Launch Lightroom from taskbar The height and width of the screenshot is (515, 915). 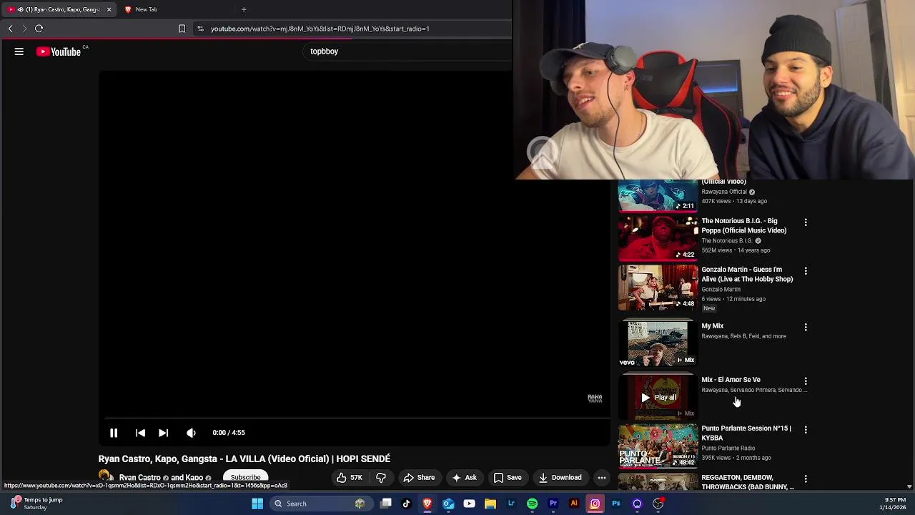[511, 504]
